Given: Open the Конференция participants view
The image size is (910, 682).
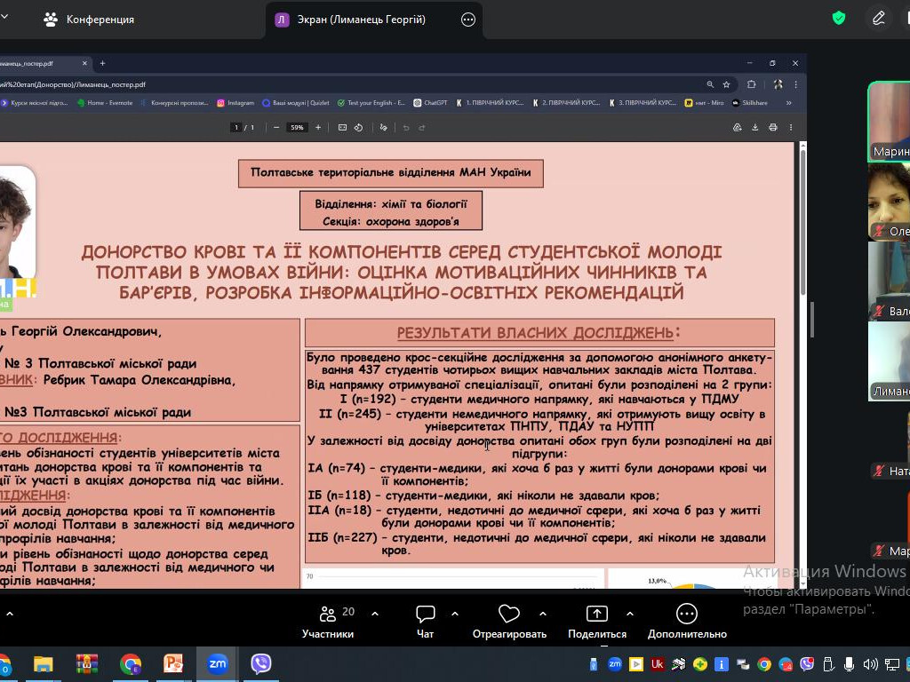Looking at the screenshot, I should 89,20.
